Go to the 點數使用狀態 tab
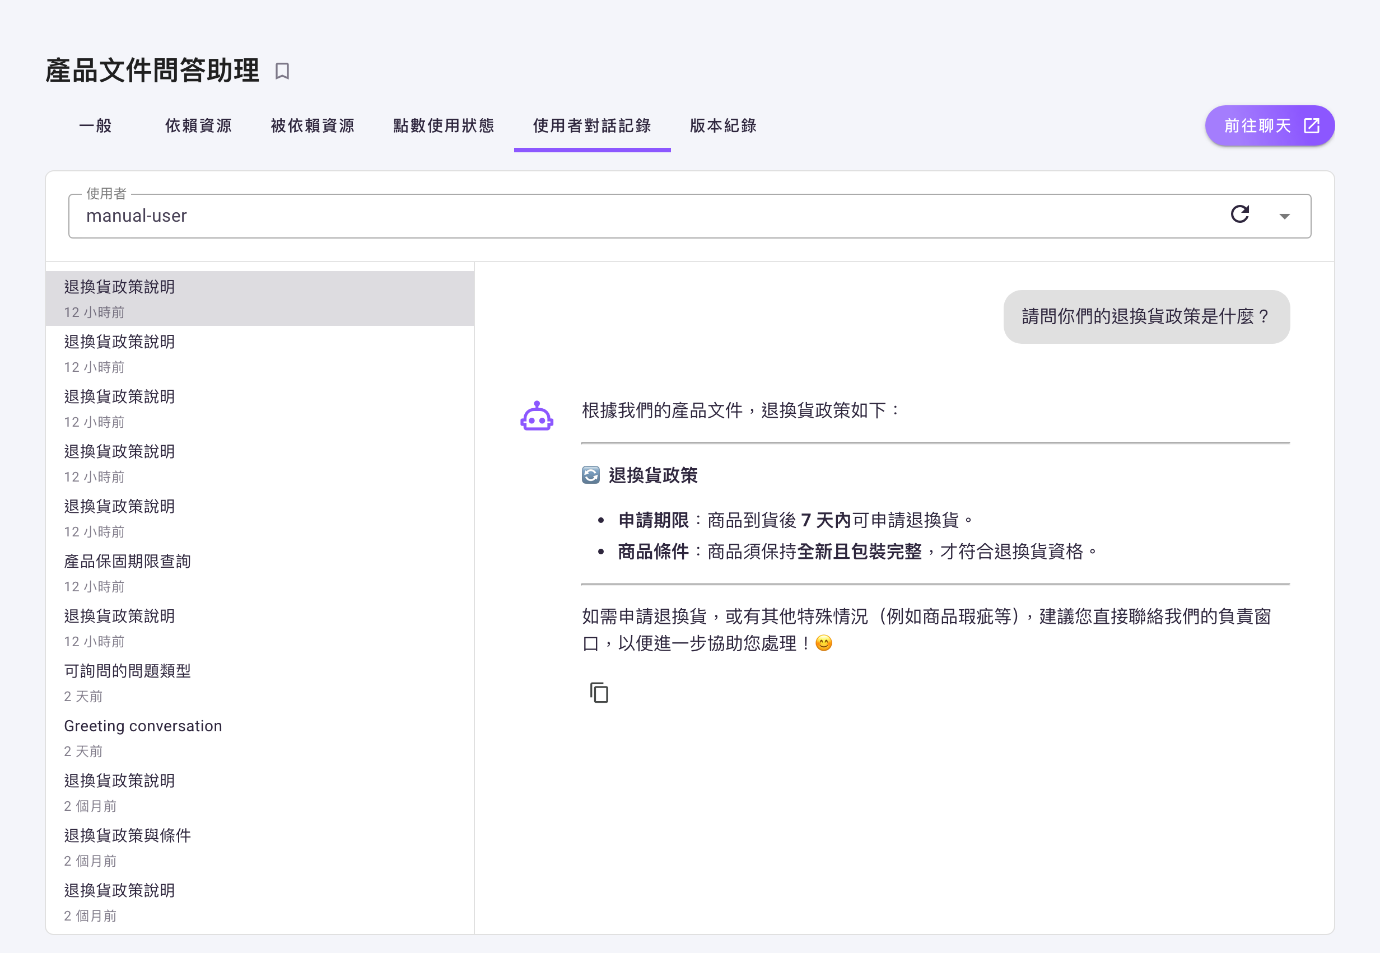 (x=444, y=126)
